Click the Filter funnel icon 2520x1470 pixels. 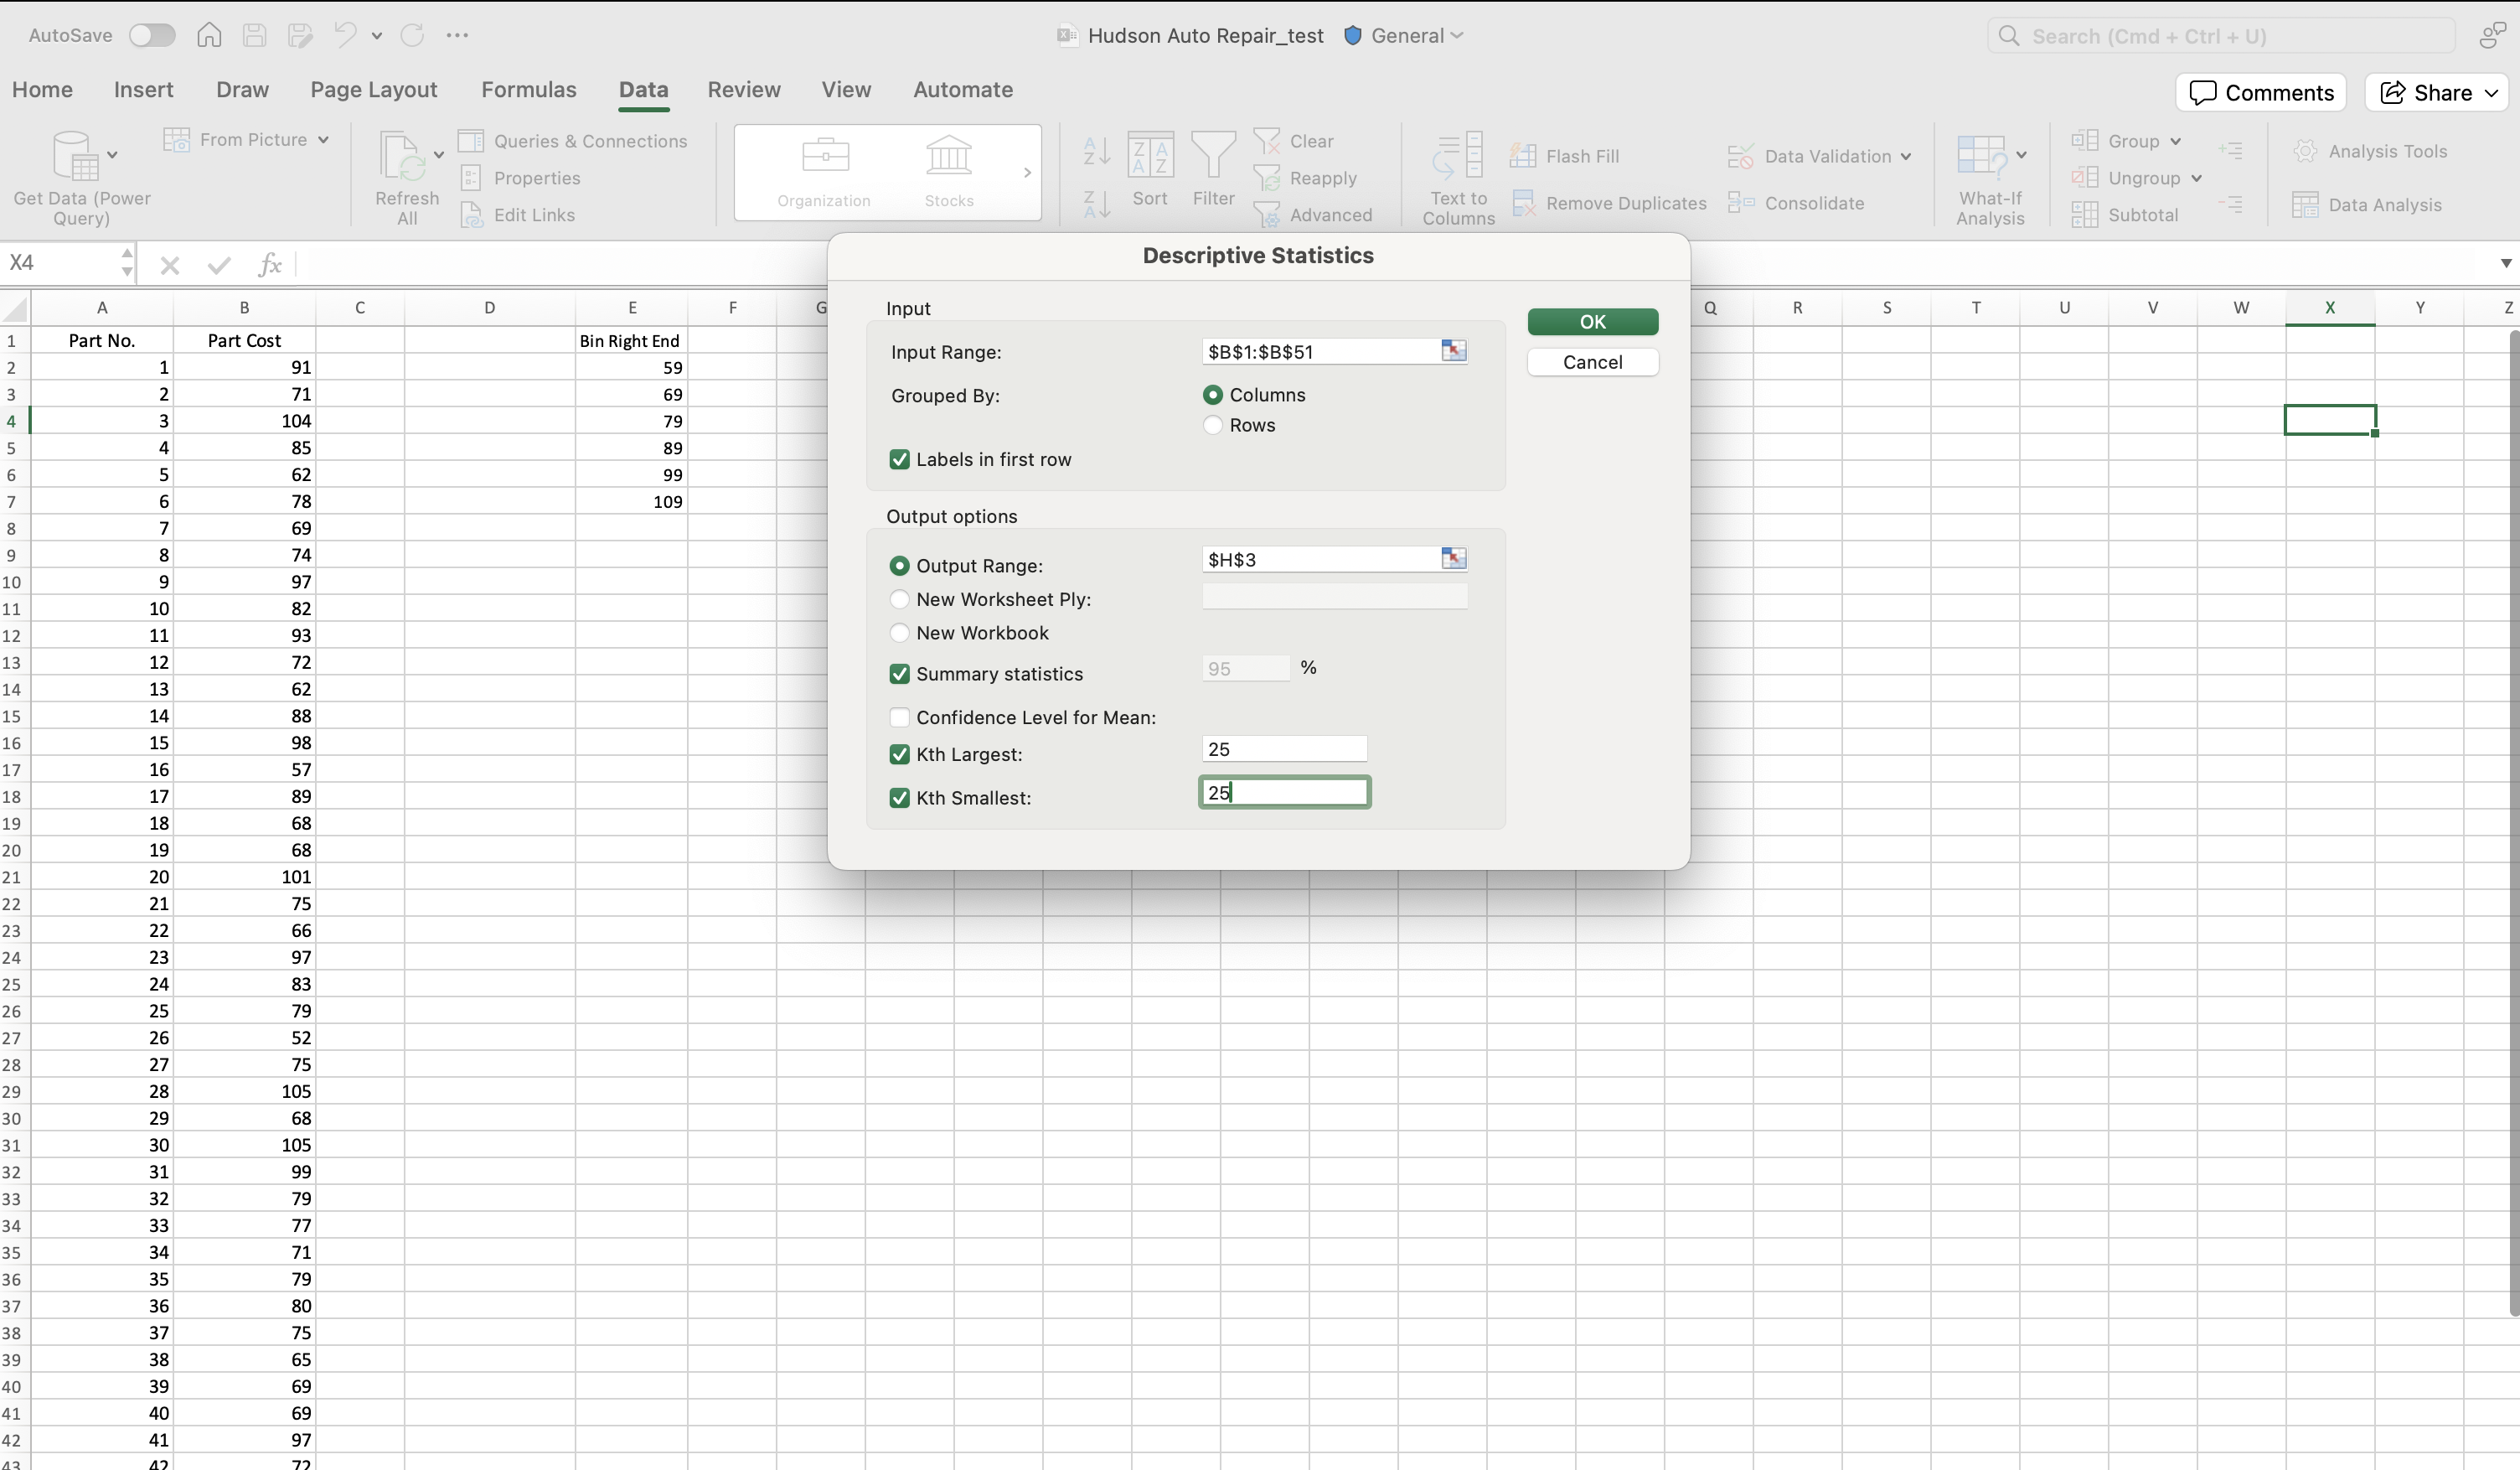(1213, 157)
